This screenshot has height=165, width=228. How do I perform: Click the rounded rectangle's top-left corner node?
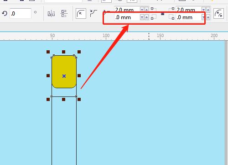[x=52, y=58]
